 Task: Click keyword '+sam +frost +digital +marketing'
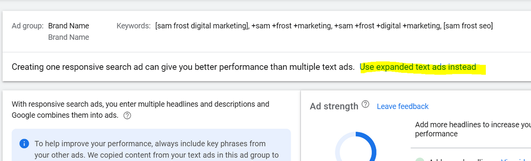[387, 26]
